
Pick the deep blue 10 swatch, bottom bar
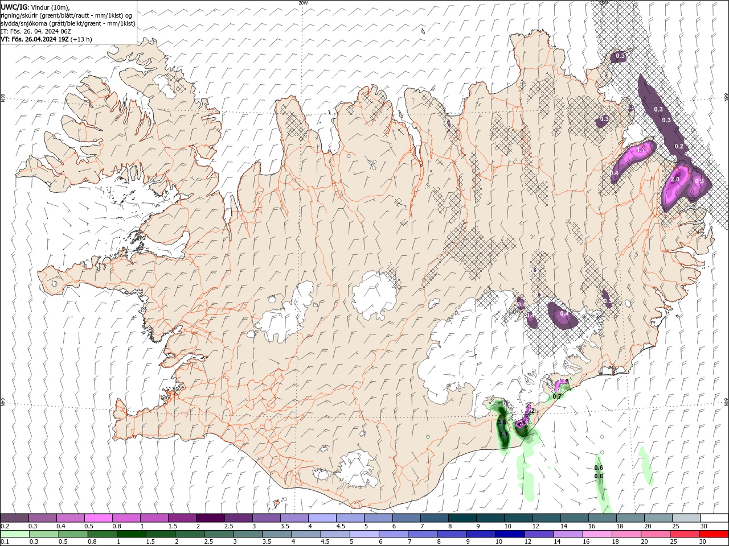click(509, 534)
